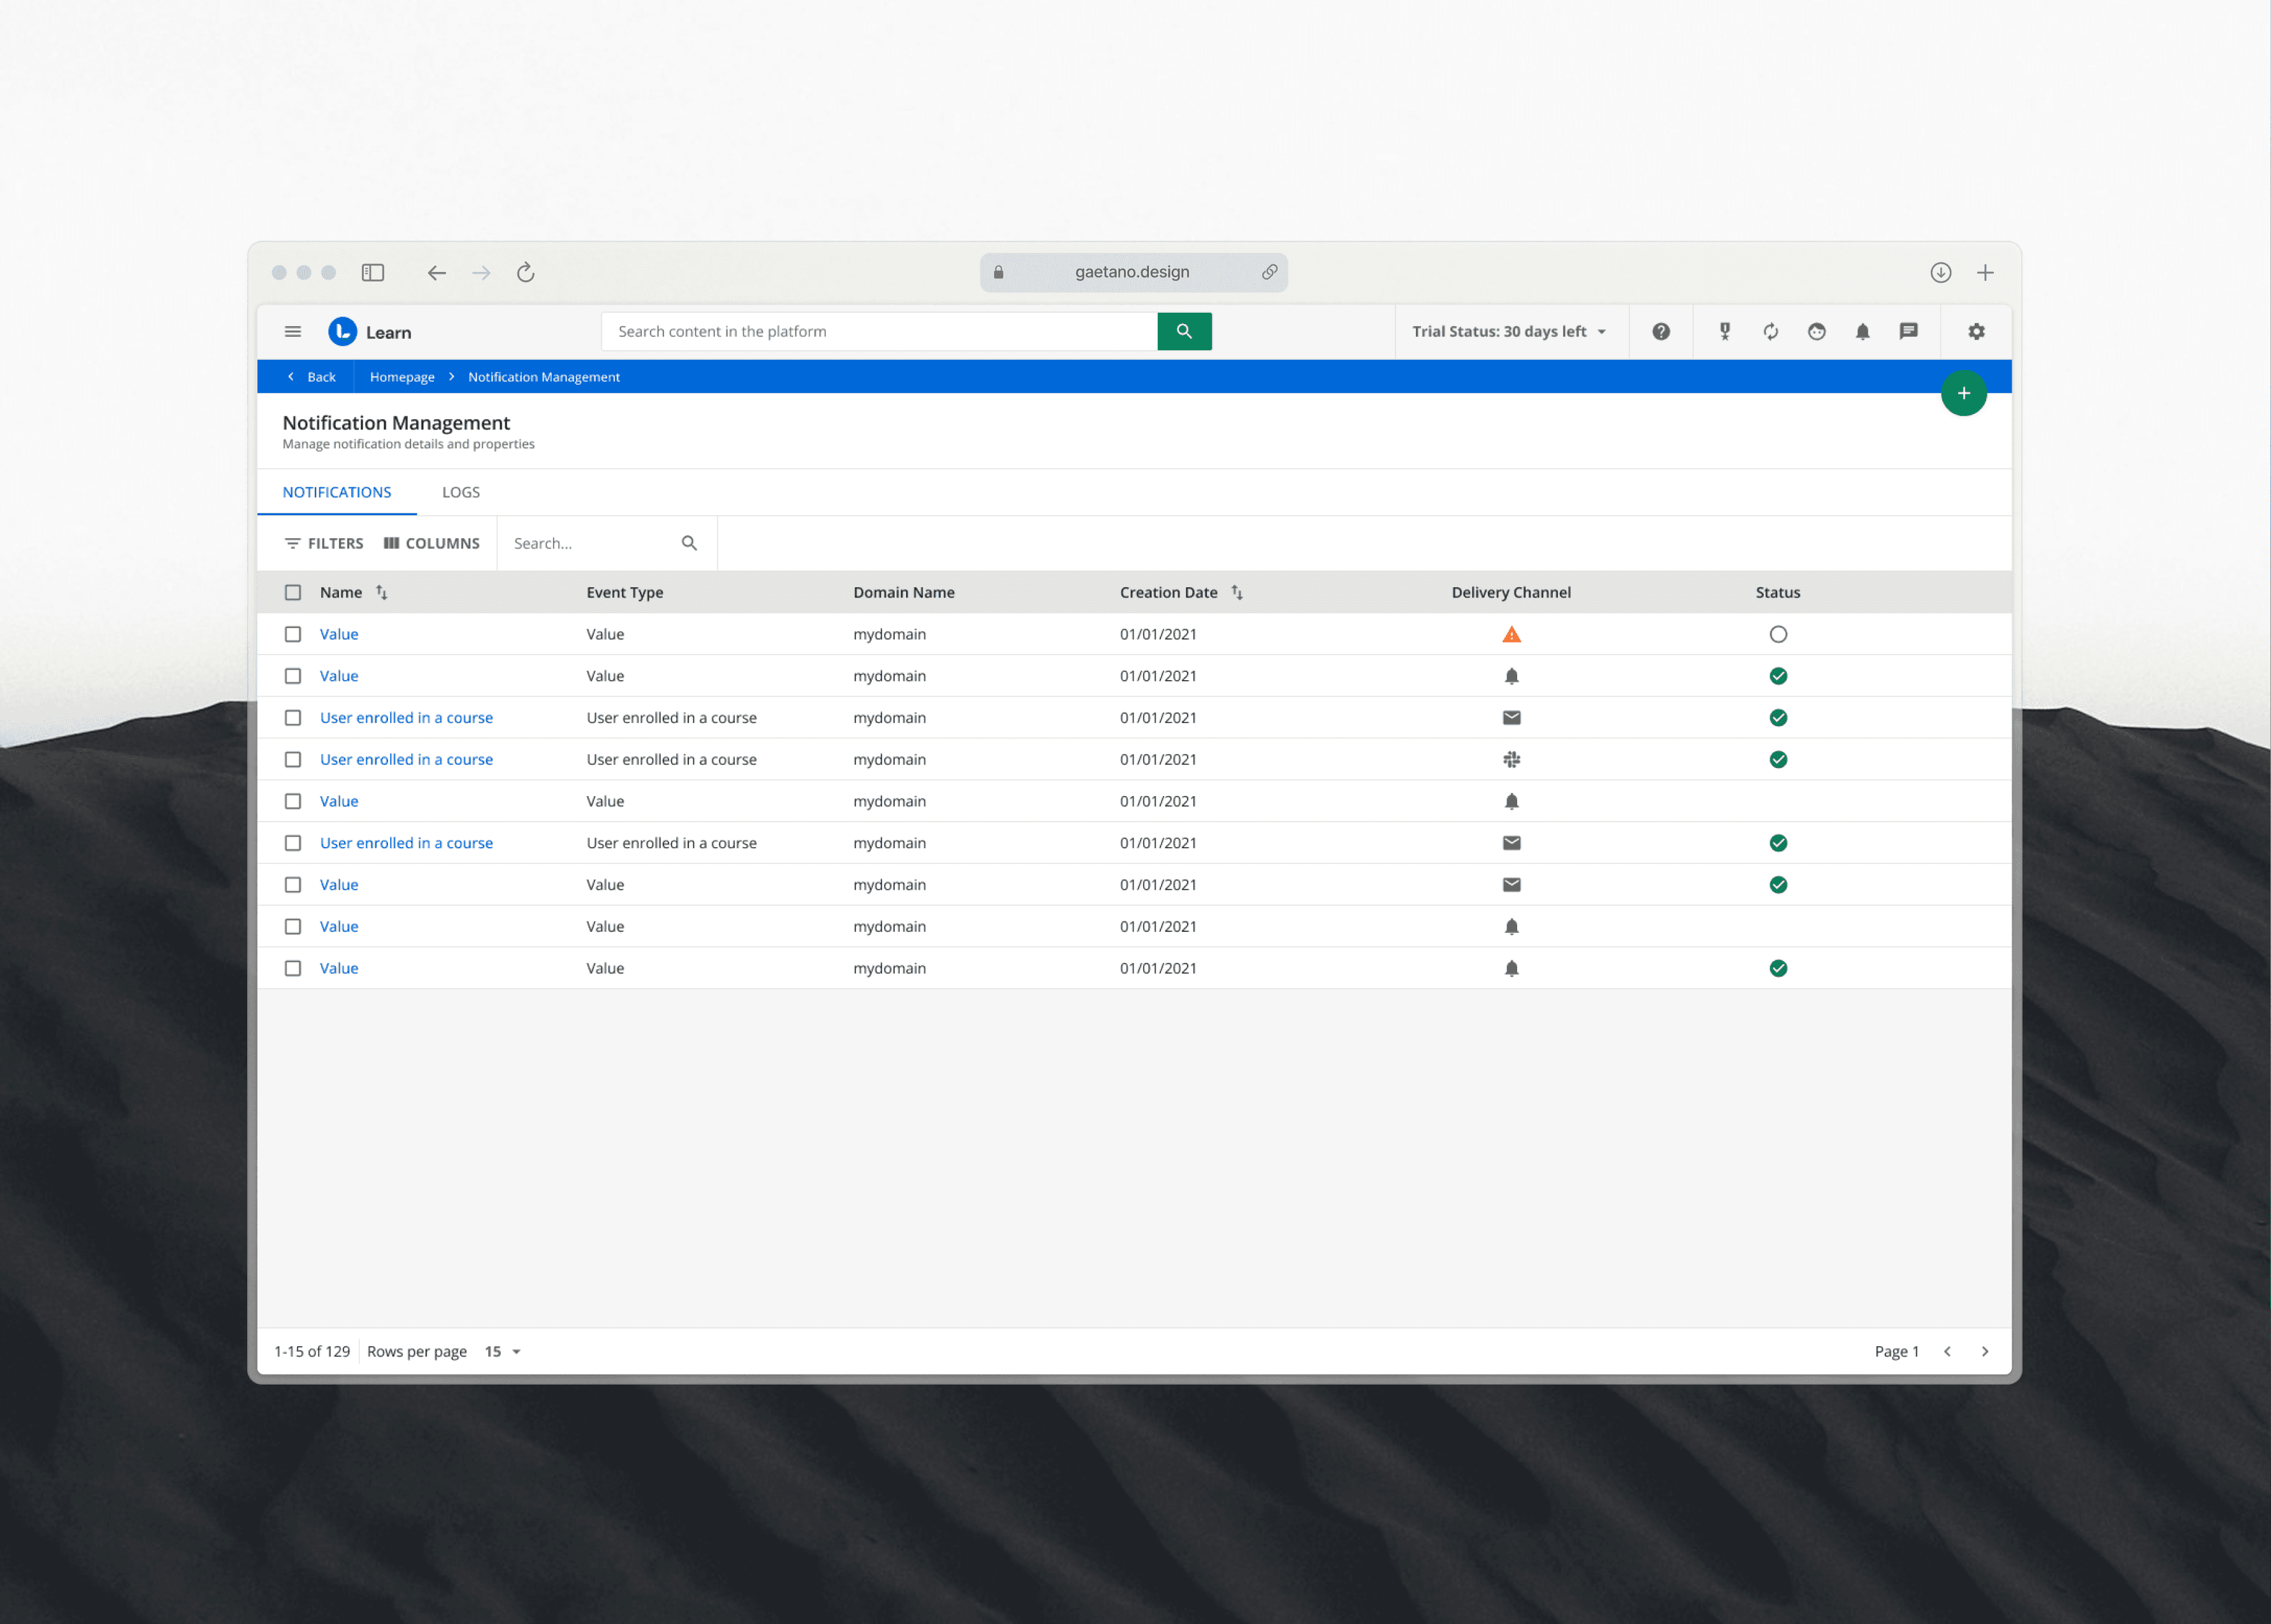Expand the Trial Status dropdown

[1509, 332]
